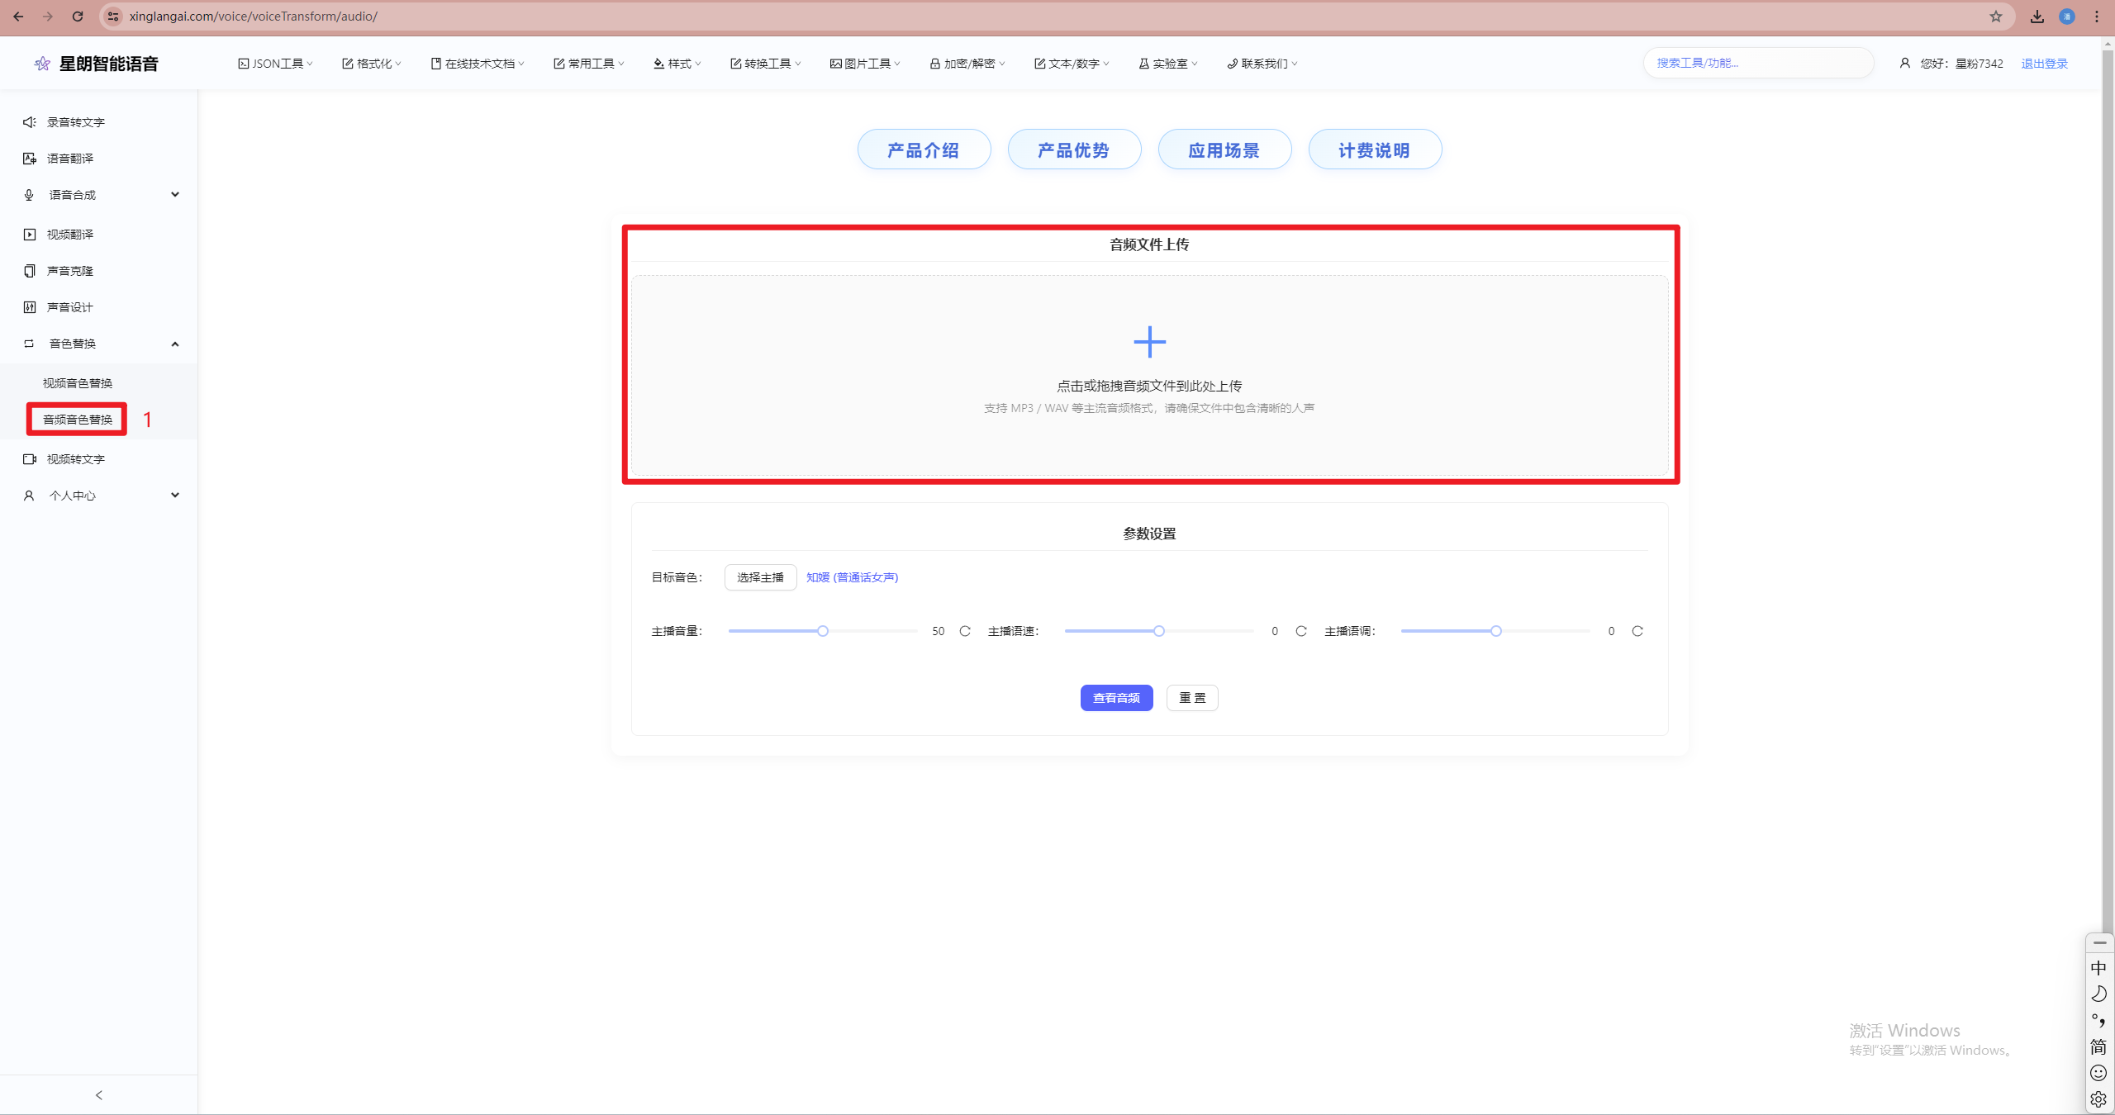Screen dimensions: 2115x1115
Task: Reset 主播语速 with its refresh icon
Action: click(x=1301, y=631)
